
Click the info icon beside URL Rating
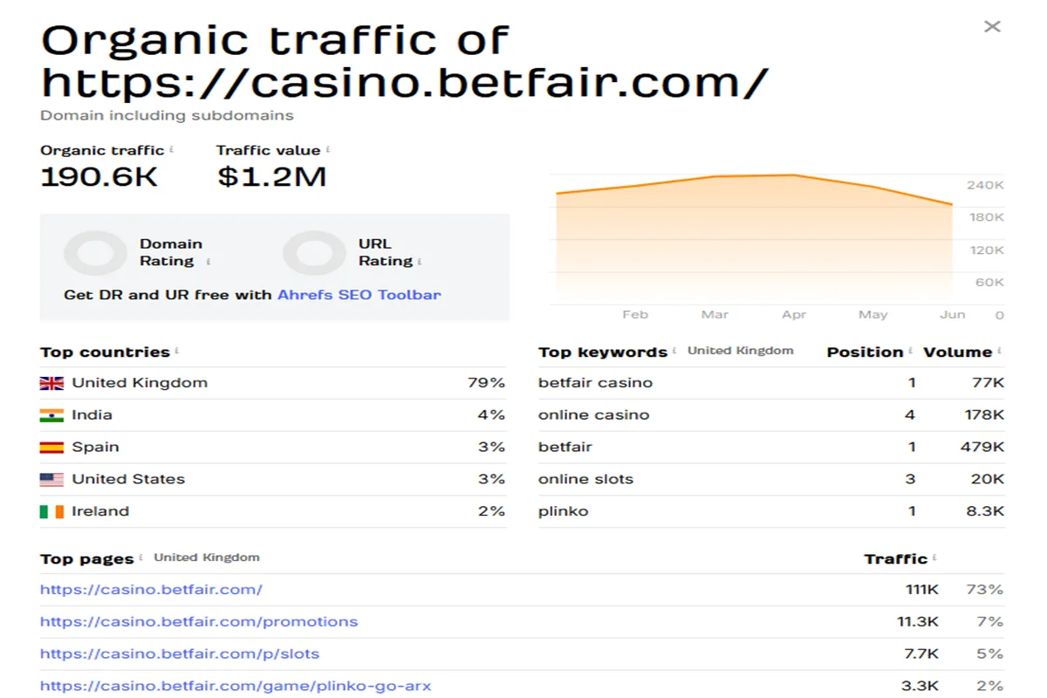coord(420,262)
